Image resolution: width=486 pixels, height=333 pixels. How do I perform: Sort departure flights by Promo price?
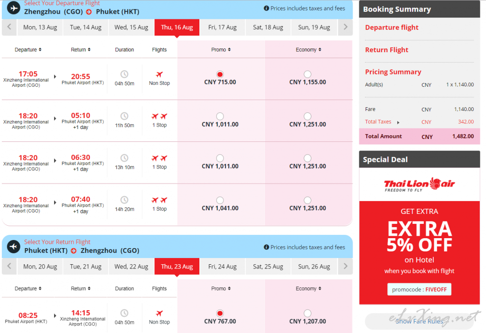click(221, 49)
